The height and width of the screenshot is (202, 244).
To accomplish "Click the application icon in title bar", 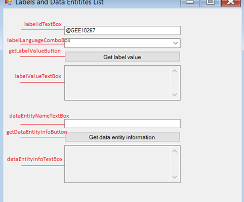I will (x=9, y=2).
